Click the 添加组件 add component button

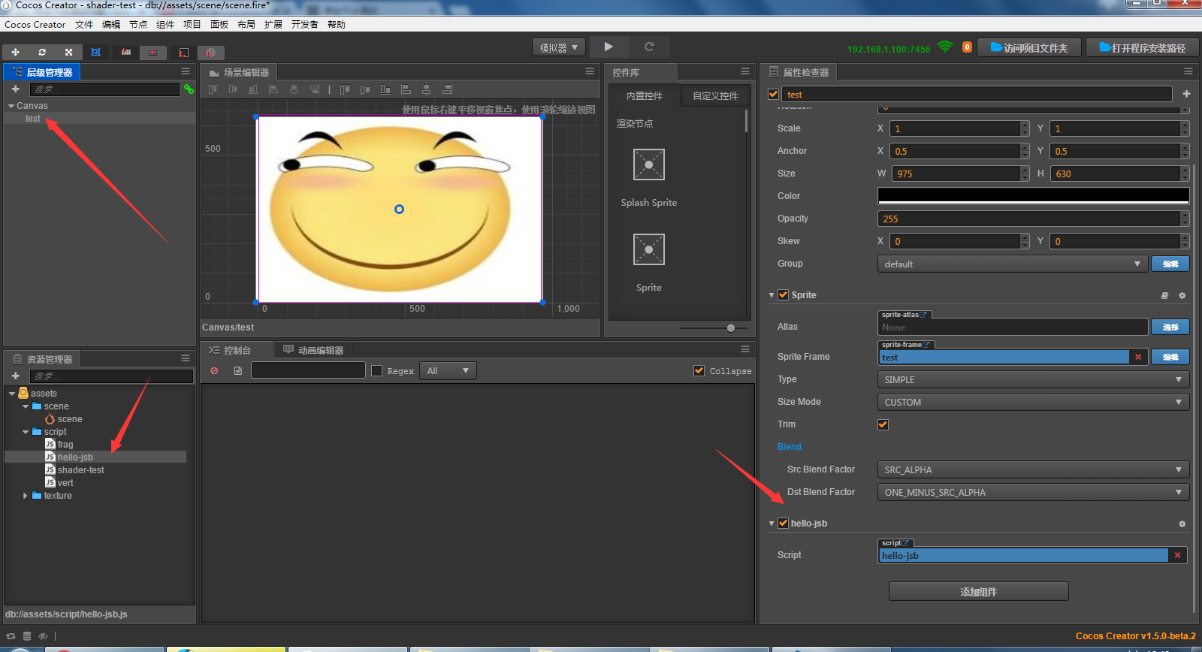(x=979, y=592)
